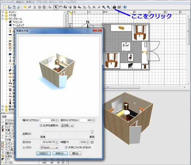
Task: Click the blue Help question icon
Action: (125, 7)
